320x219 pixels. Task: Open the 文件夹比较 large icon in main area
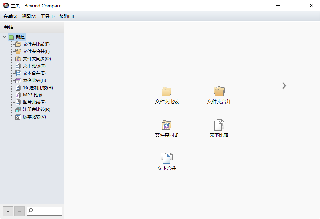(x=166, y=92)
